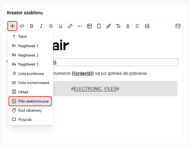
Task: Click the plus add-block button
Action: point(12,26)
